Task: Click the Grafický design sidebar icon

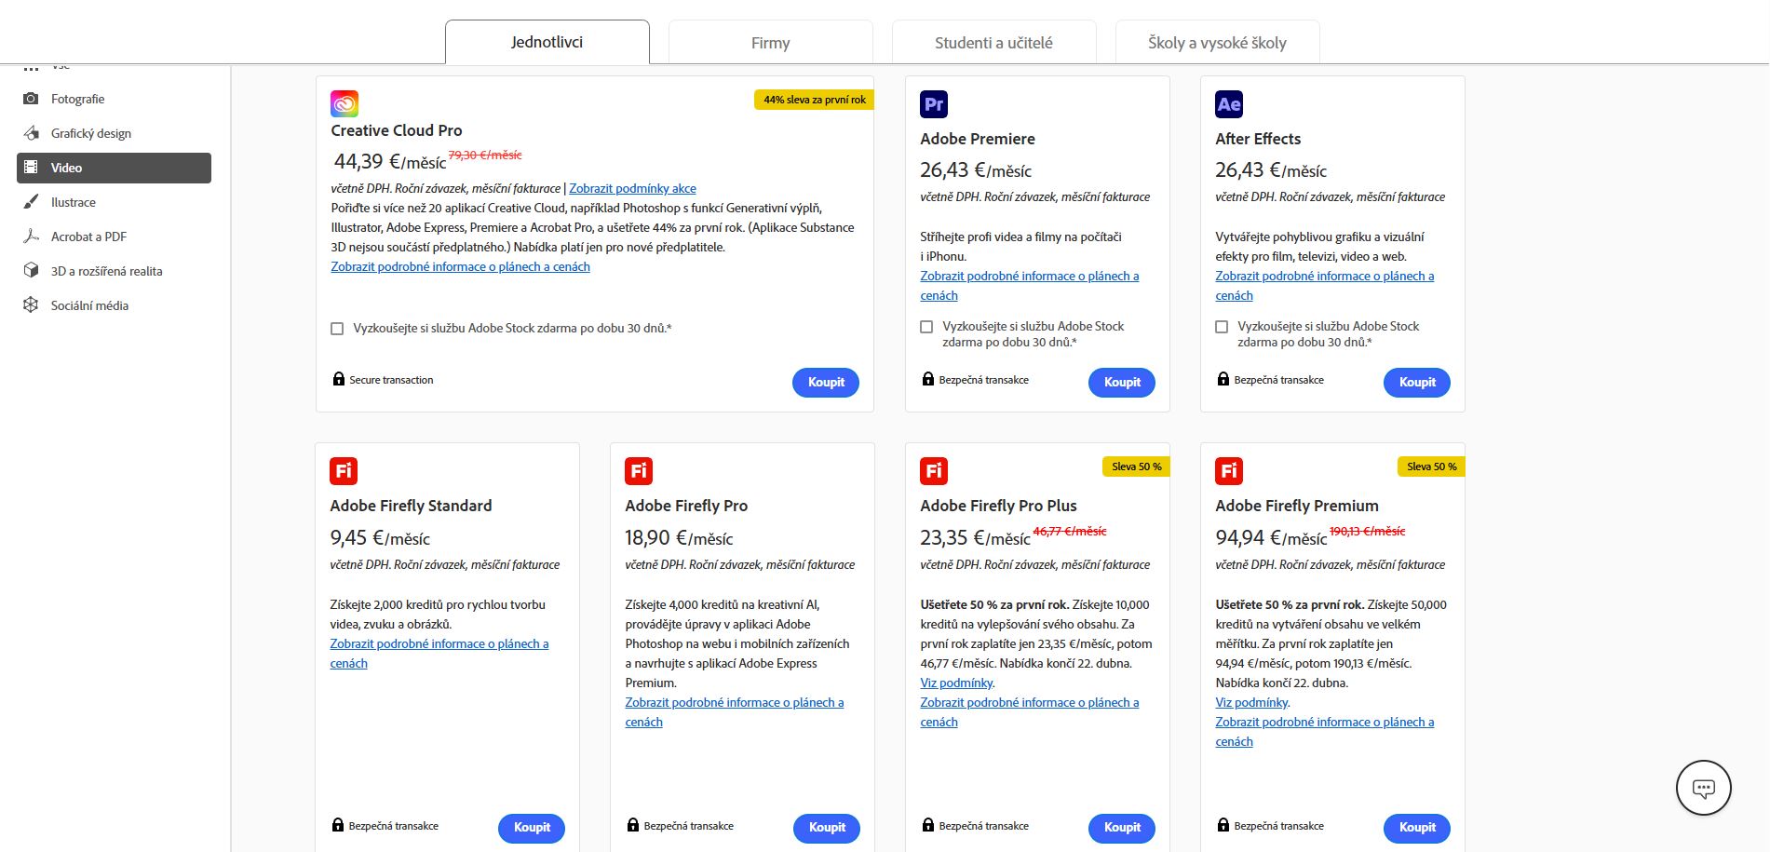Action: click(x=31, y=133)
